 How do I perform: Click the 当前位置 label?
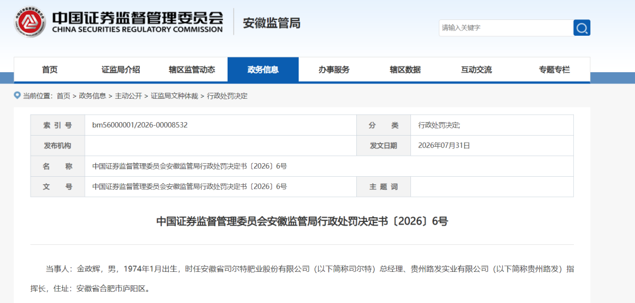pos(37,96)
